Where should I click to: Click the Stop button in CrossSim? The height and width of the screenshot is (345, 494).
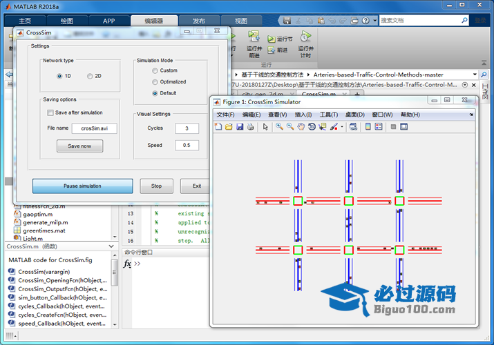tap(156, 186)
